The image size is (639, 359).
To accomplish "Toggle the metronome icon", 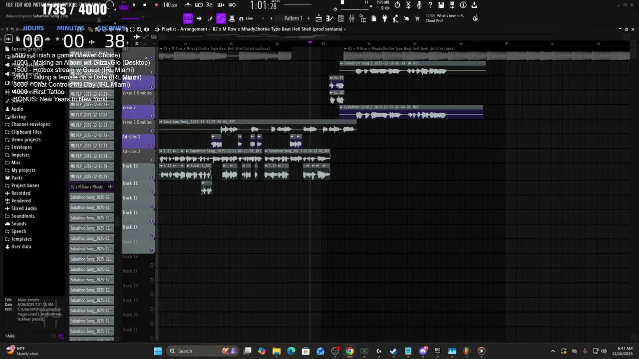I will coord(188,5).
